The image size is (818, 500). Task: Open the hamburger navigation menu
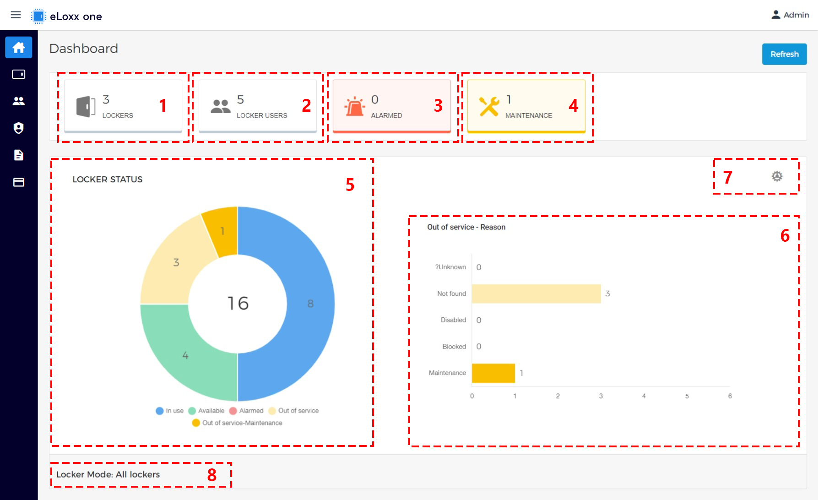tap(16, 15)
